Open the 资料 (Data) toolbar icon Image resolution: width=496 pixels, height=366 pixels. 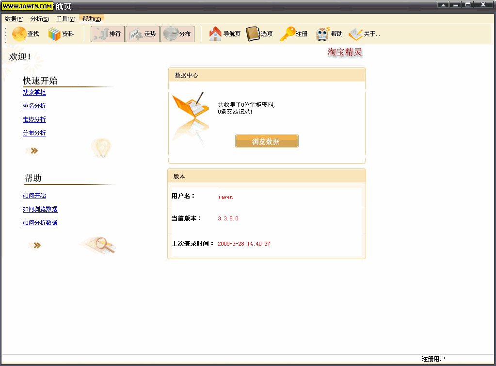click(x=54, y=34)
